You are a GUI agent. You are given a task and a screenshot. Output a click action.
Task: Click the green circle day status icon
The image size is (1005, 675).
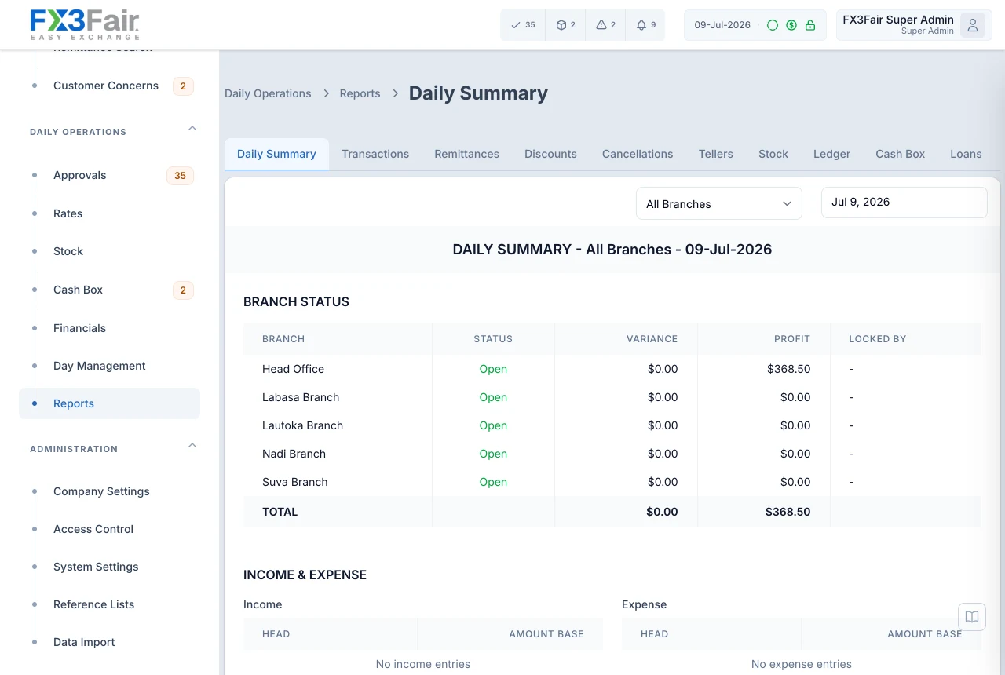point(773,25)
